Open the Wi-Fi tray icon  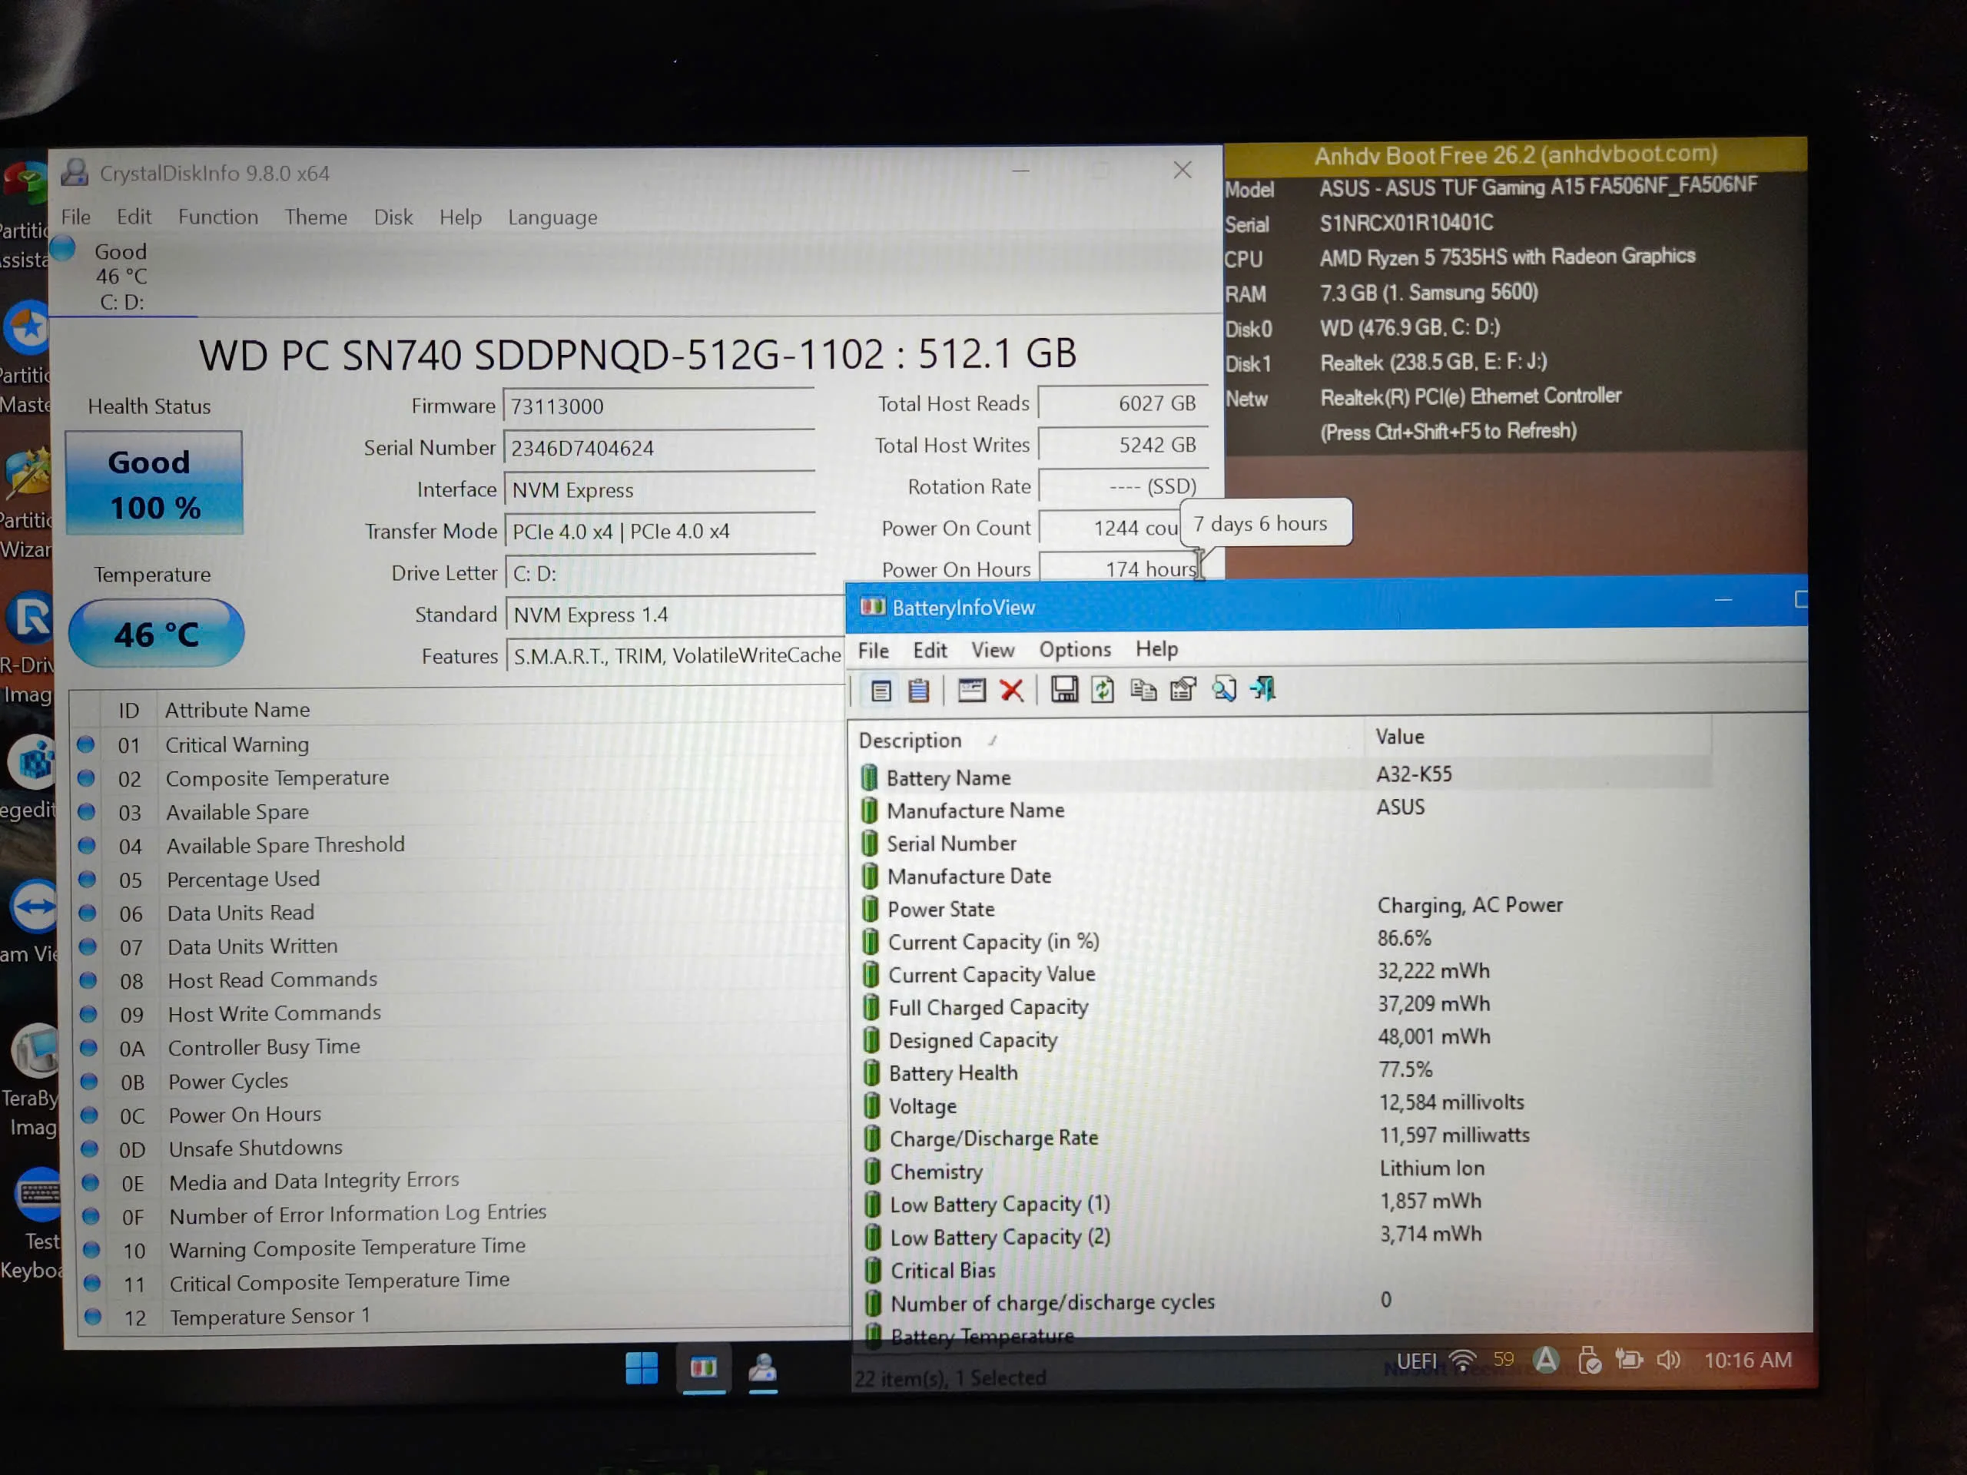tap(1463, 1361)
